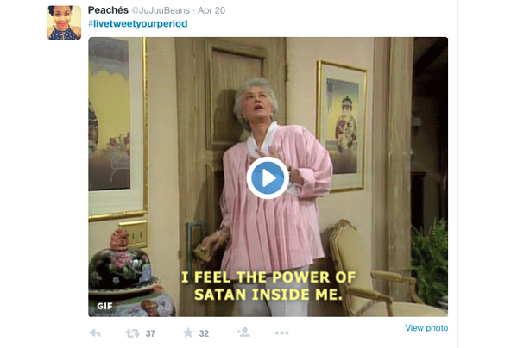Screen dimensions: 530x348
Task: Click the favorite count 32
Action: (x=204, y=334)
